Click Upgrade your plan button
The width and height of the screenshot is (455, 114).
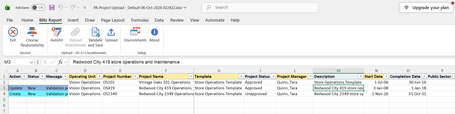(x=426, y=8)
